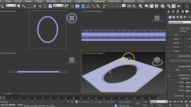
Task: Click Edit Named Selection Sets icon
Action: point(104,6)
